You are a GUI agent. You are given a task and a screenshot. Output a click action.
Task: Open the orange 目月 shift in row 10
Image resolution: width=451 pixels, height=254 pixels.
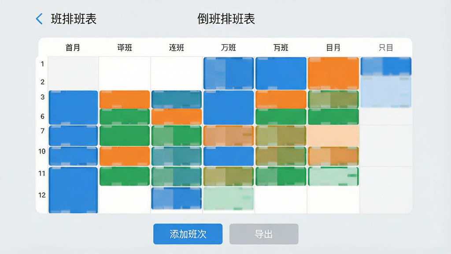point(333,156)
